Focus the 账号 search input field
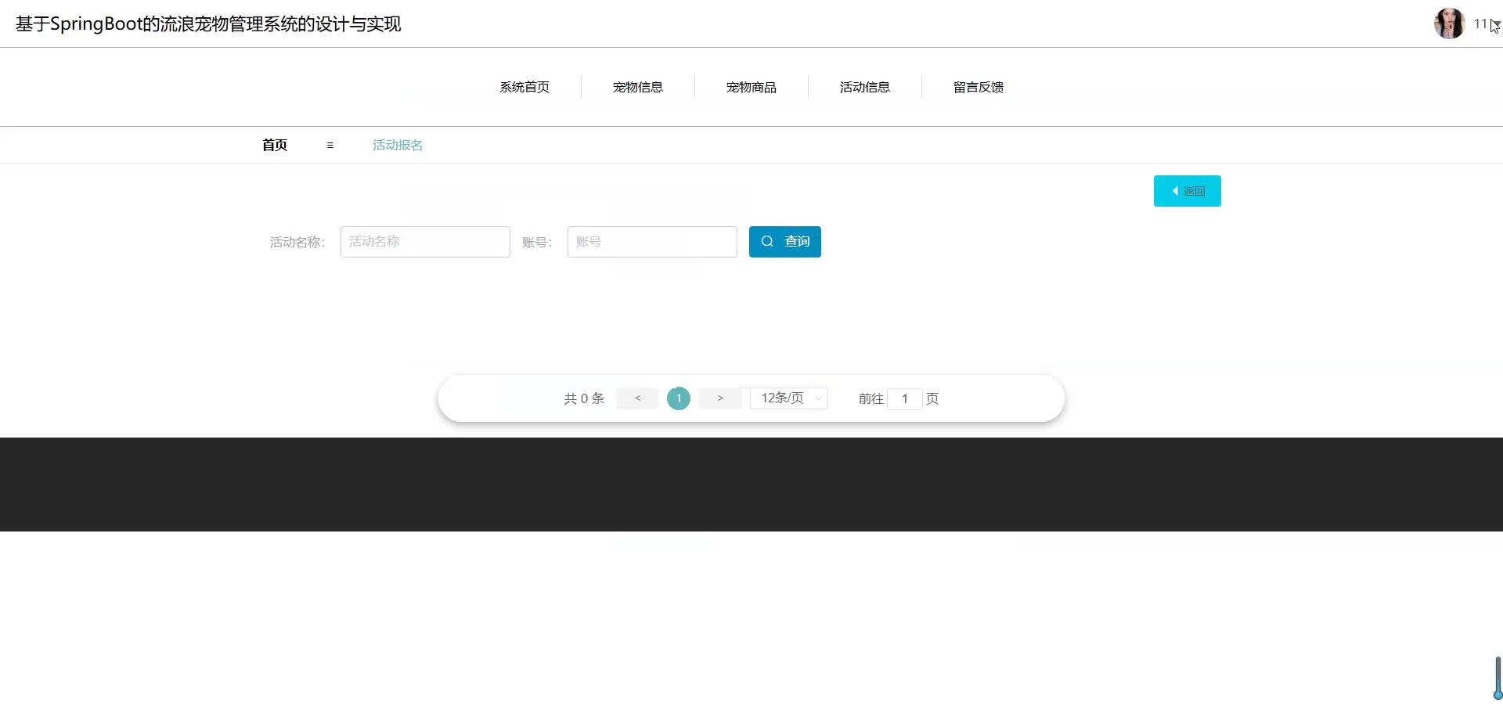Image resolution: width=1503 pixels, height=717 pixels. (652, 242)
